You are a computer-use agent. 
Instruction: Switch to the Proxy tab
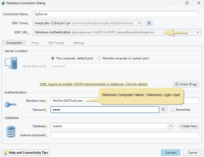(x=35, y=43)
